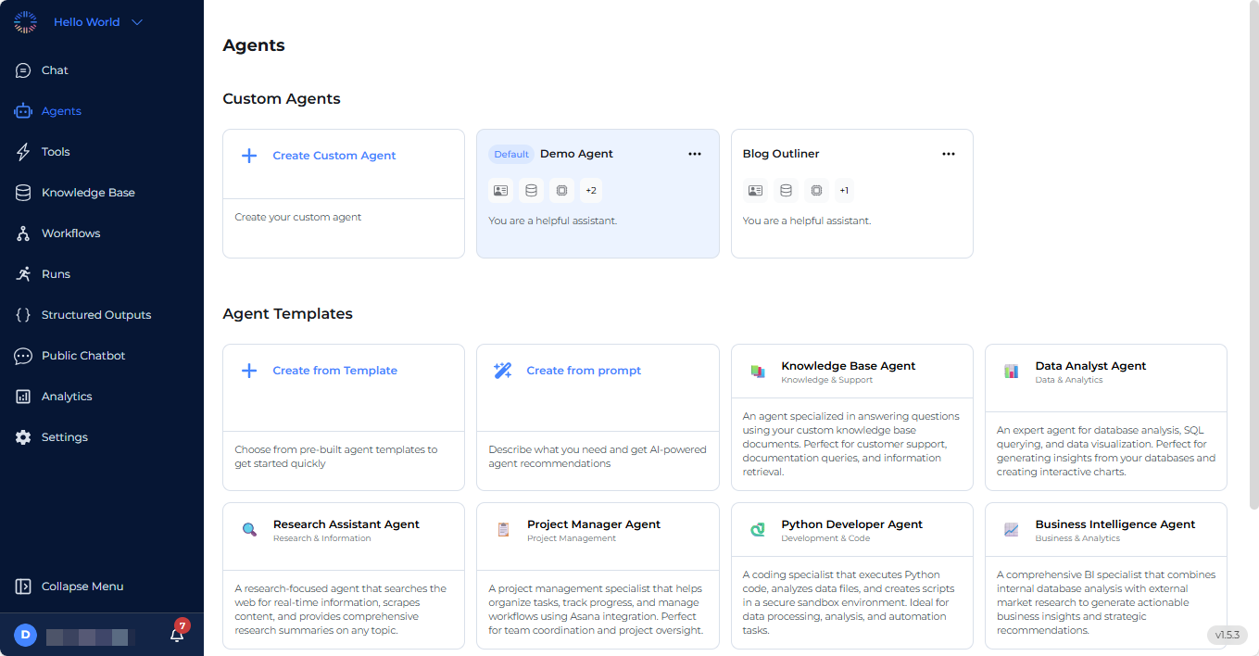This screenshot has width=1259, height=656.
Task: Select the Data Analyst Agent template
Action: 1106,417
